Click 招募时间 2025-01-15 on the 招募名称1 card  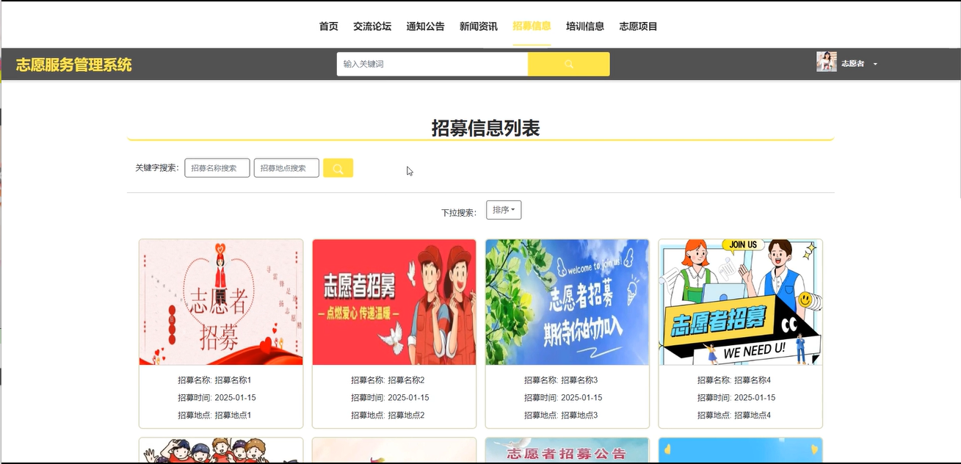(x=217, y=398)
